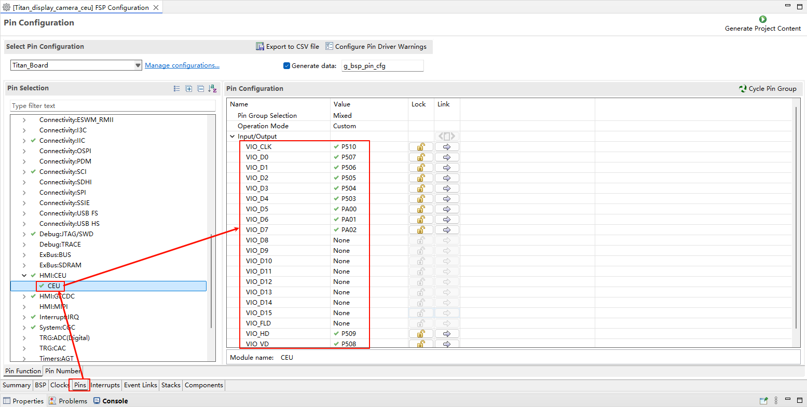Click the link arrow for VIO_D0

click(446, 157)
